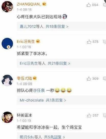
Task: Open username ZHANGQIAN_ link
Action: coord(29,4)
